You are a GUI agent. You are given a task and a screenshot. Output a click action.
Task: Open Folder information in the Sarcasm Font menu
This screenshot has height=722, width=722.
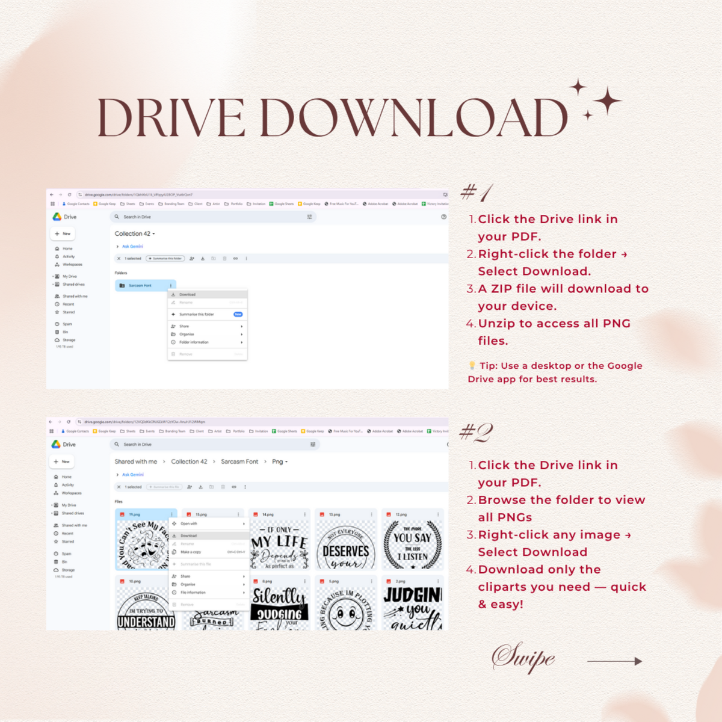pos(194,342)
